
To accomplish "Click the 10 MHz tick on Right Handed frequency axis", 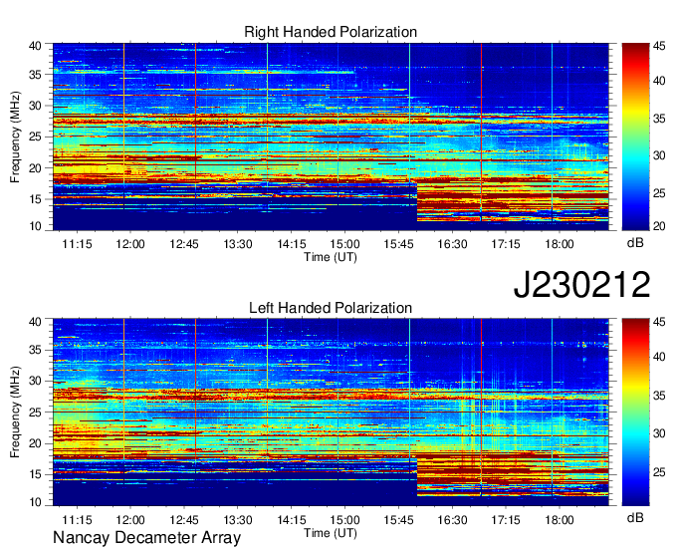I will coord(36,226).
